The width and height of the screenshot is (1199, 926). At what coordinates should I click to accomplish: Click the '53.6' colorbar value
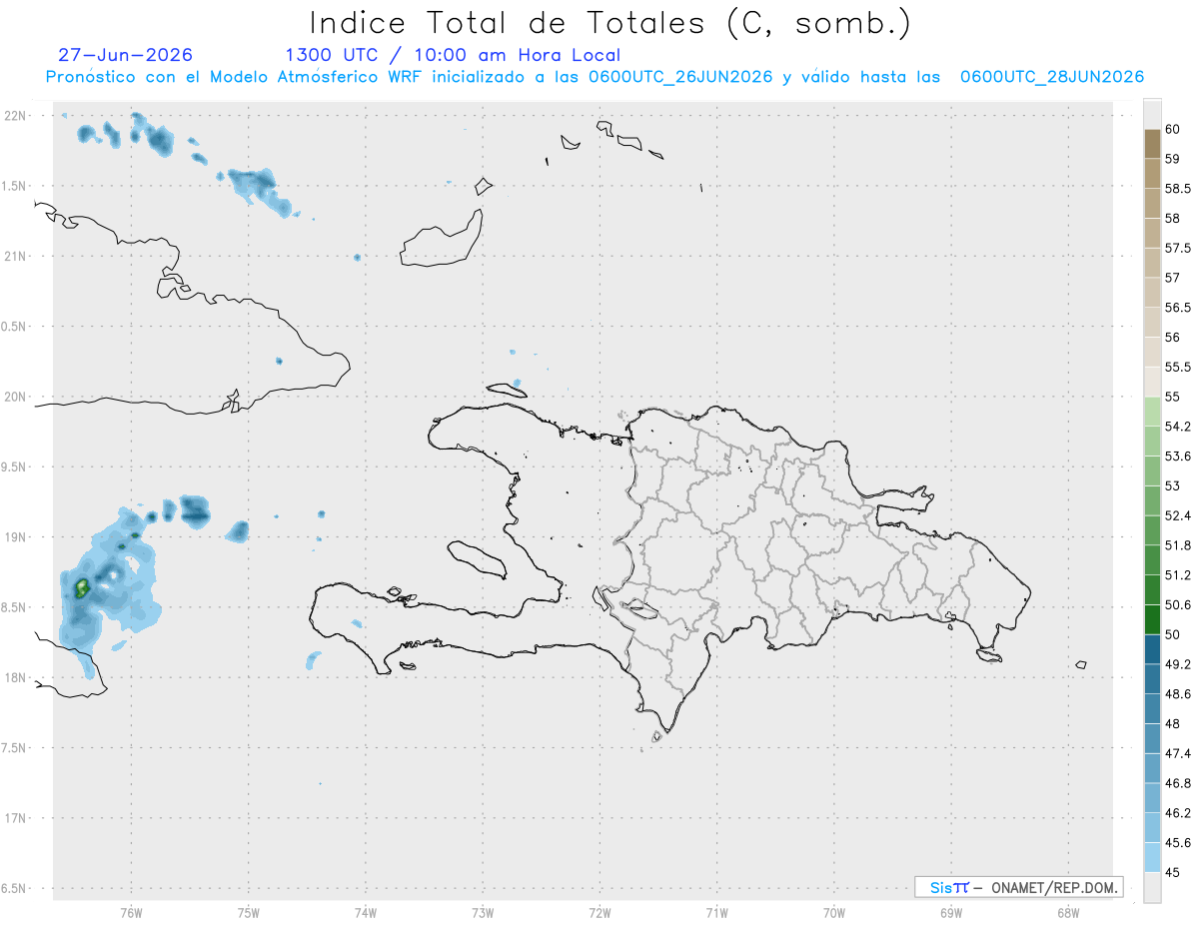[1177, 457]
